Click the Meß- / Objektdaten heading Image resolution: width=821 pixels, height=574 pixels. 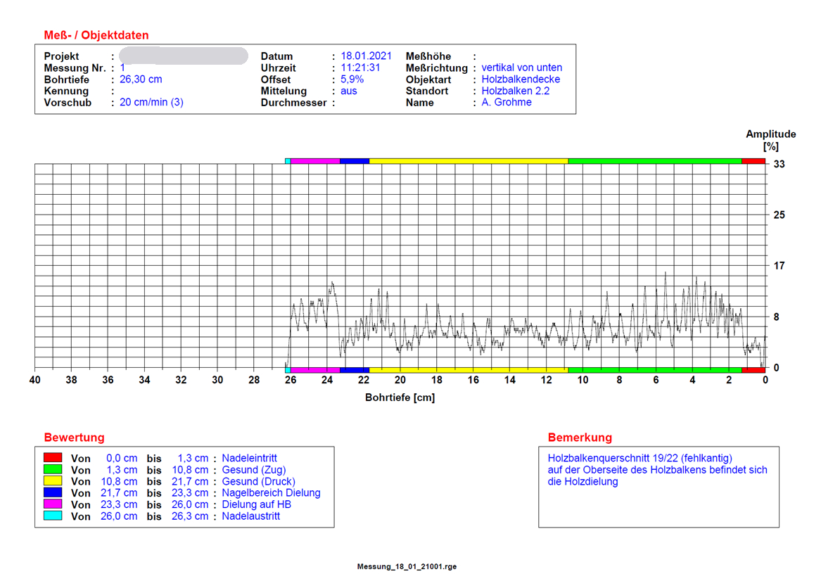(x=96, y=35)
